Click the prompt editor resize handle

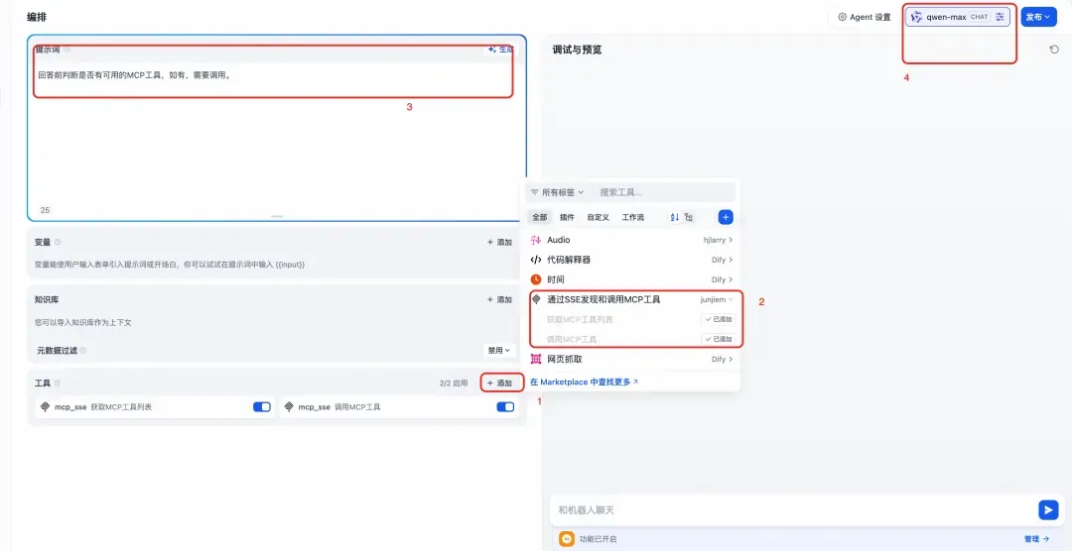(x=277, y=216)
